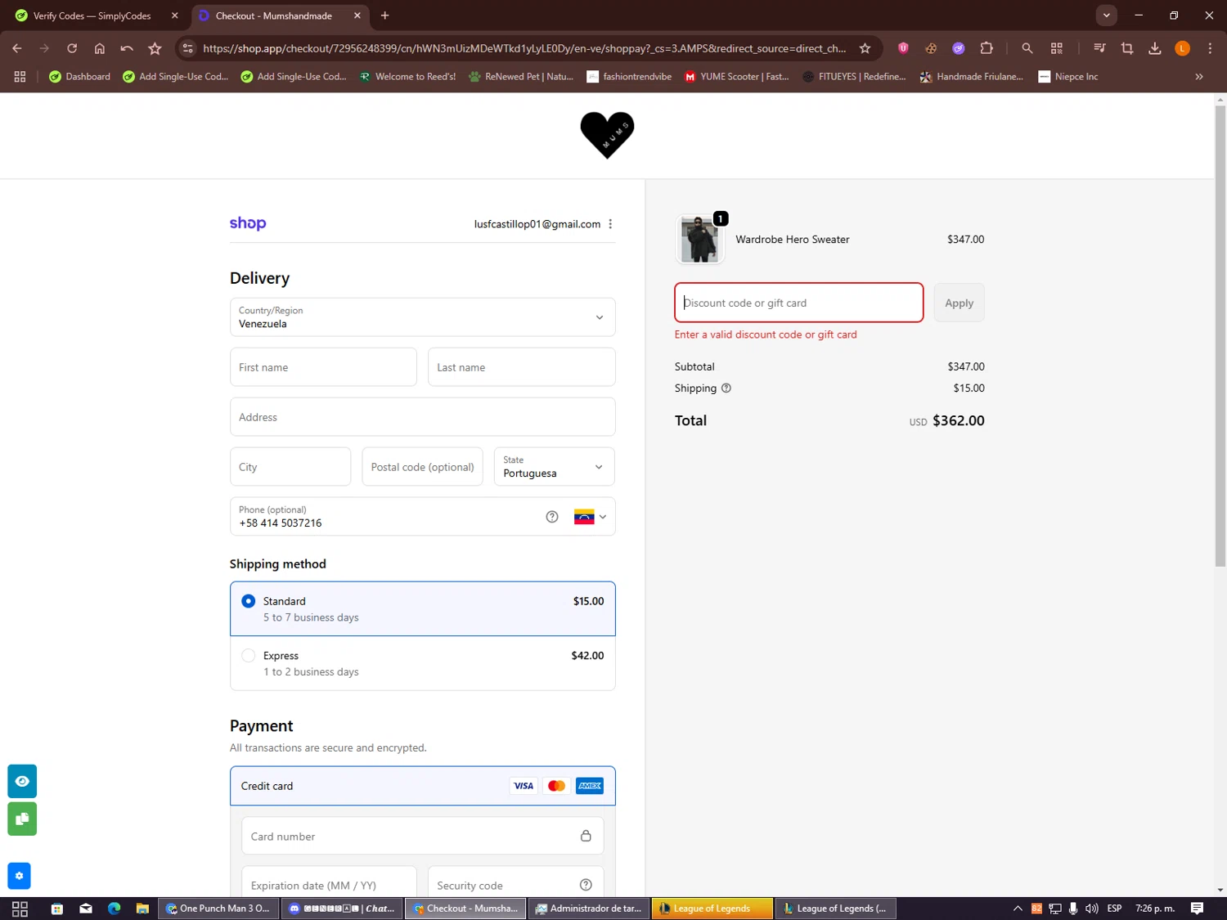Click the browser address bar URL
The image size is (1227, 920).
coord(524,48)
